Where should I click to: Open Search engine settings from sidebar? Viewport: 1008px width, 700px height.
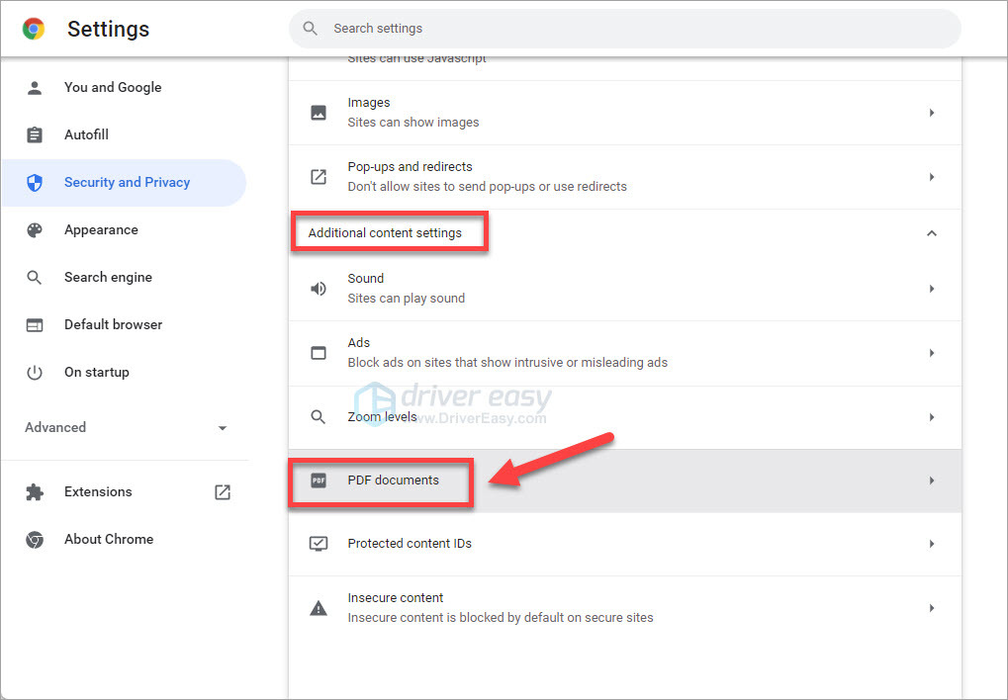107,277
